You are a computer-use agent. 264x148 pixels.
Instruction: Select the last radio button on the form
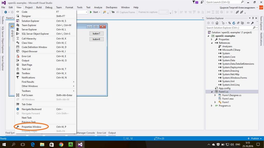pyautogui.click(x=12, y=36)
